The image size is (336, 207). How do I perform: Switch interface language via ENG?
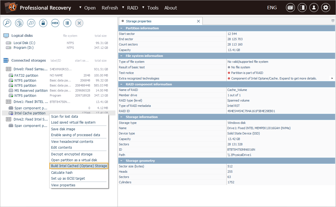point(272,8)
